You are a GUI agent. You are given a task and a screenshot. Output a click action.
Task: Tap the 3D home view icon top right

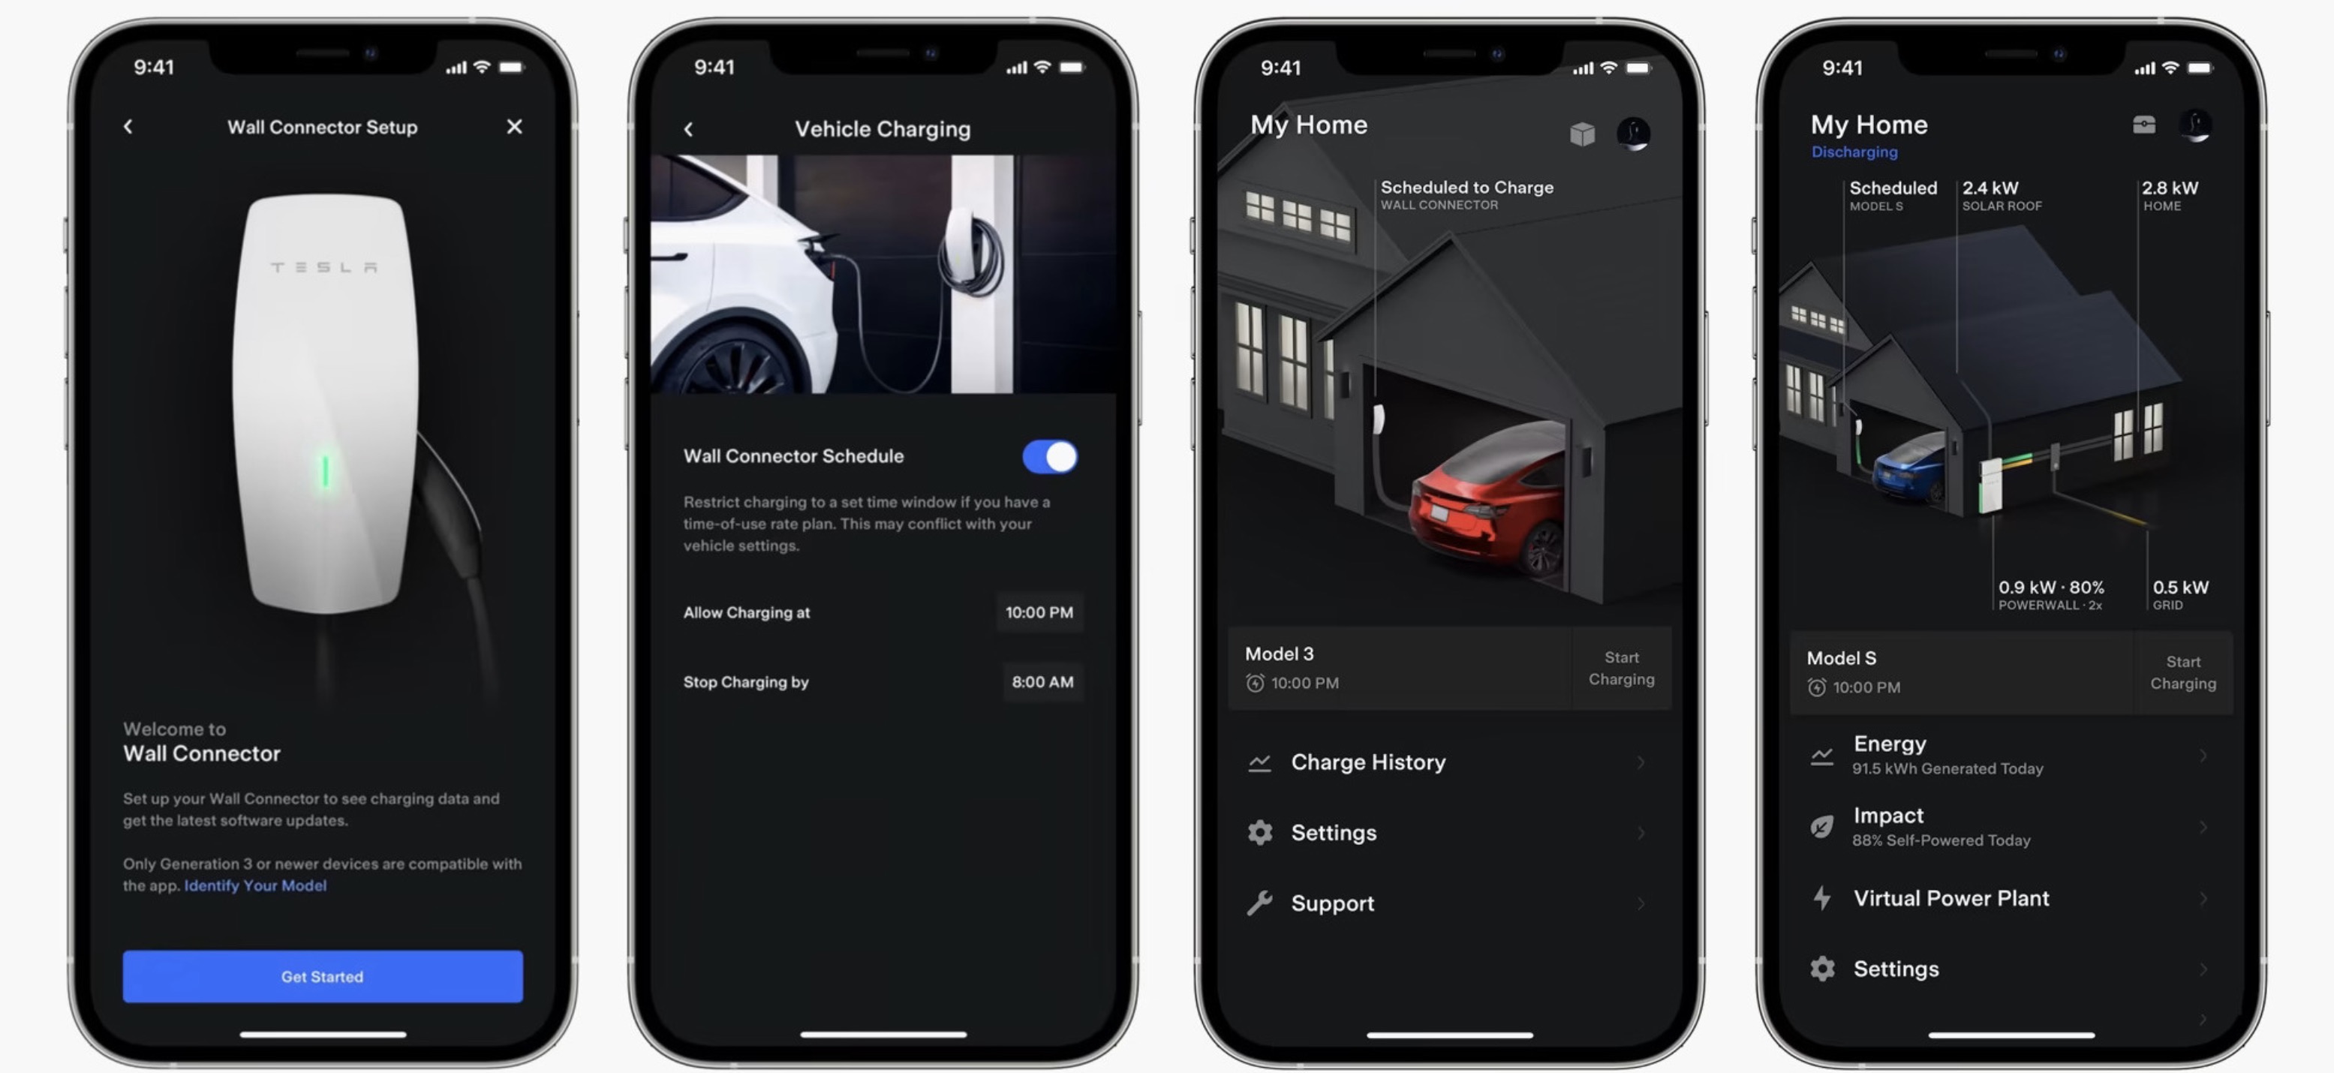[x=1581, y=131]
